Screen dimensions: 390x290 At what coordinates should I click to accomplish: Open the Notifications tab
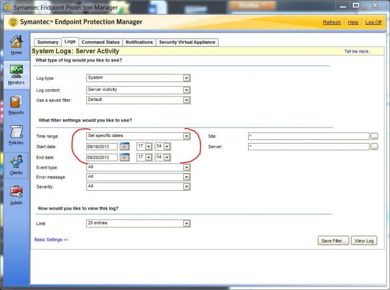[x=139, y=43]
